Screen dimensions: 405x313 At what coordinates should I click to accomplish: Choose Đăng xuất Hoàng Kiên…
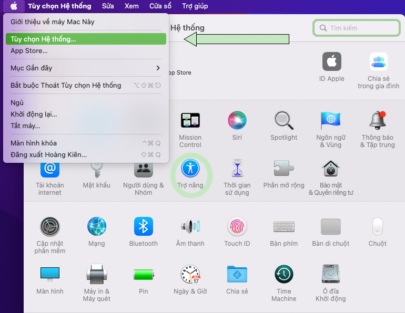click(x=86, y=154)
